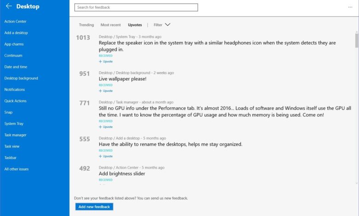Click the 555 upvote count
The height and width of the screenshot is (216, 359).
85,139
